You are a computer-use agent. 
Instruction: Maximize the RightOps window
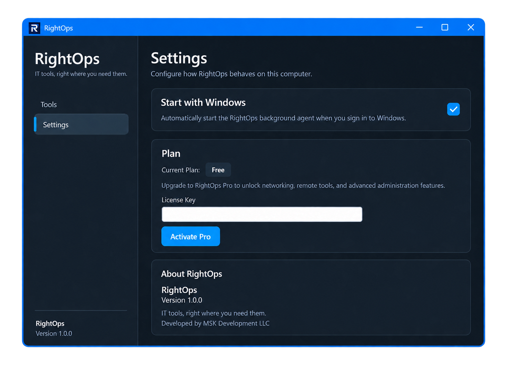tap(445, 27)
